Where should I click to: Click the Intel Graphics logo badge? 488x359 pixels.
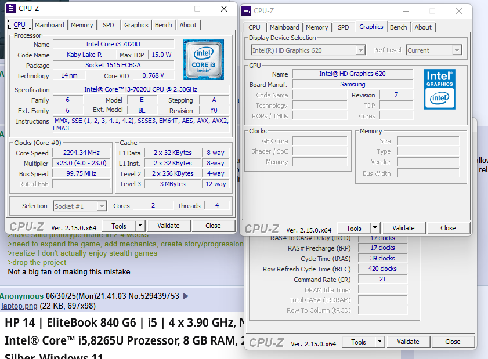click(x=439, y=89)
